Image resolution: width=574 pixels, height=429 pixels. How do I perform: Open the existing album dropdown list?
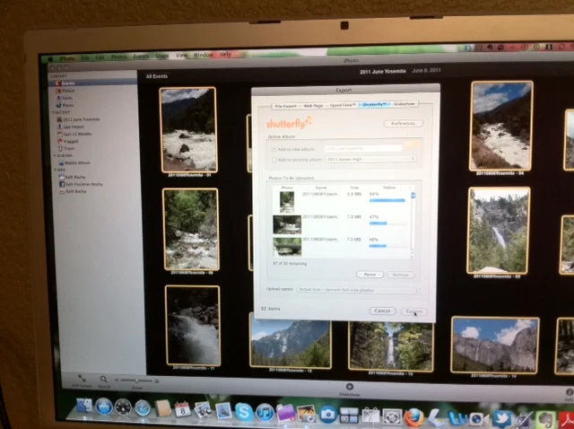tap(370, 160)
